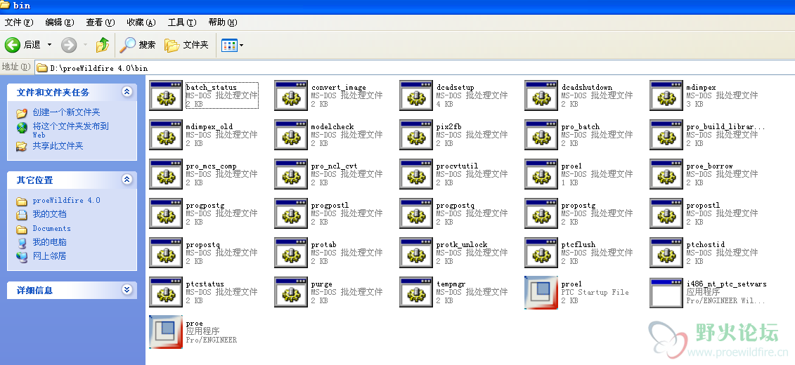
Task: Open the 帮助(H) menu
Action: [223, 22]
